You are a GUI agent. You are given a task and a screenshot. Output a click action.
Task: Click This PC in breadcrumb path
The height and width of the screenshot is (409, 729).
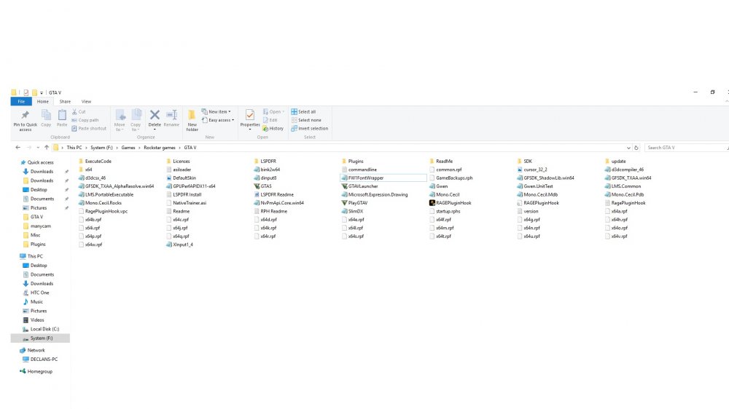point(74,148)
